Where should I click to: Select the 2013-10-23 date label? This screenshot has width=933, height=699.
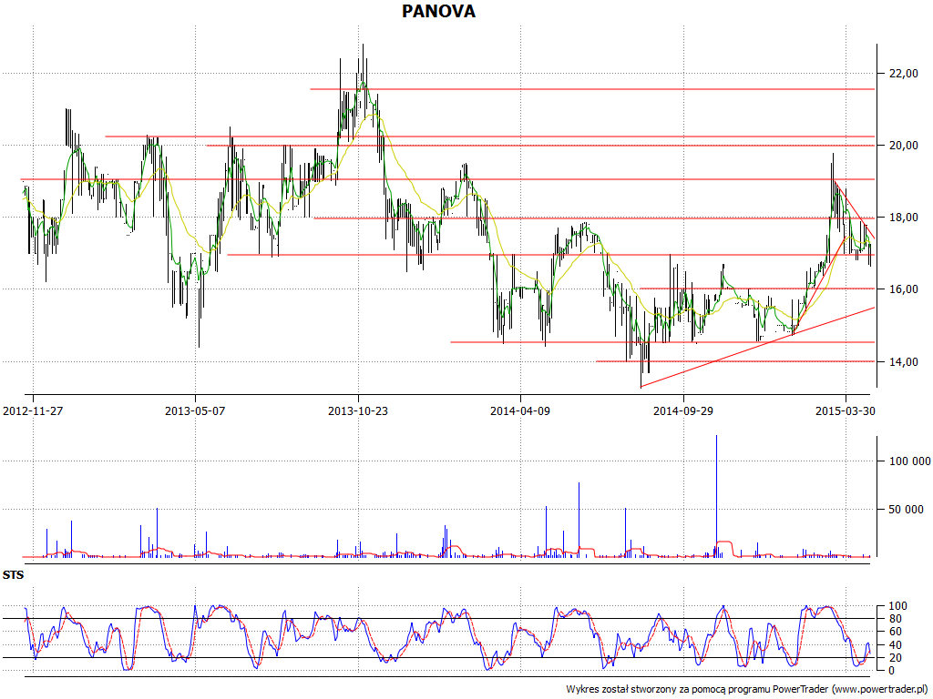pos(357,410)
